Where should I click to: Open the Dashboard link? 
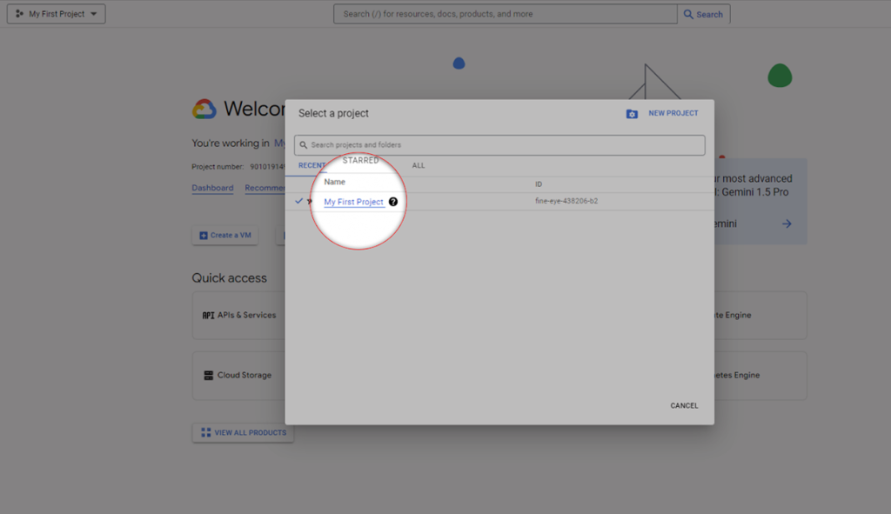click(212, 188)
